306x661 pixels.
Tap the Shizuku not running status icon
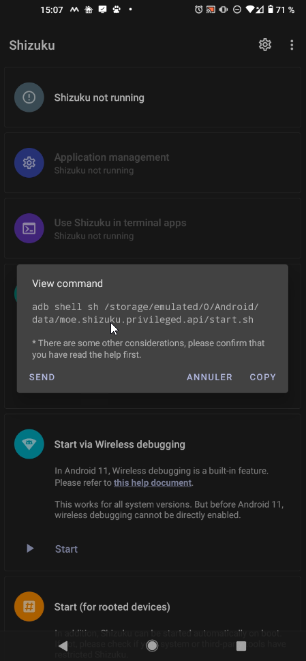[29, 97]
